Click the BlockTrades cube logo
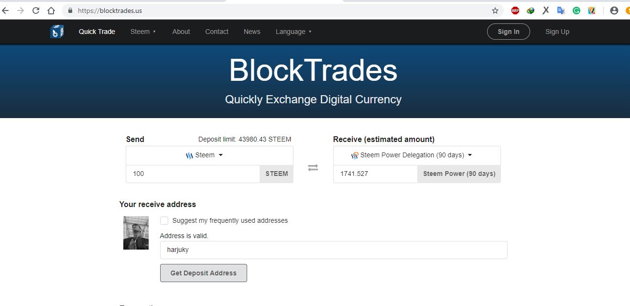Screen dimensions: 630x306 pos(57,32)
